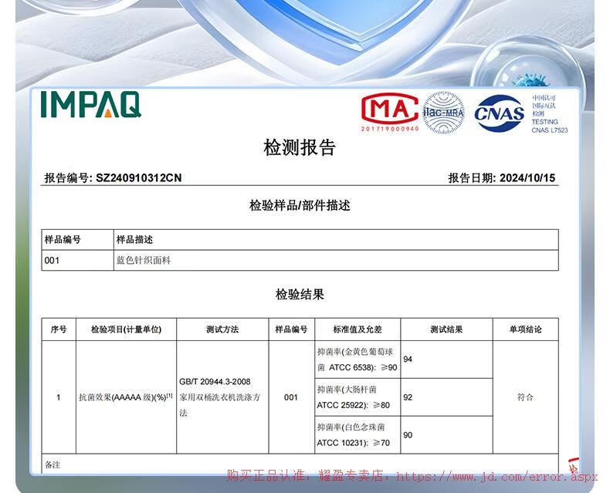Screen dimensions: 610x493
Task: Click the 检测报告 title
Action: pyautogui.click(x=300, y=147)
